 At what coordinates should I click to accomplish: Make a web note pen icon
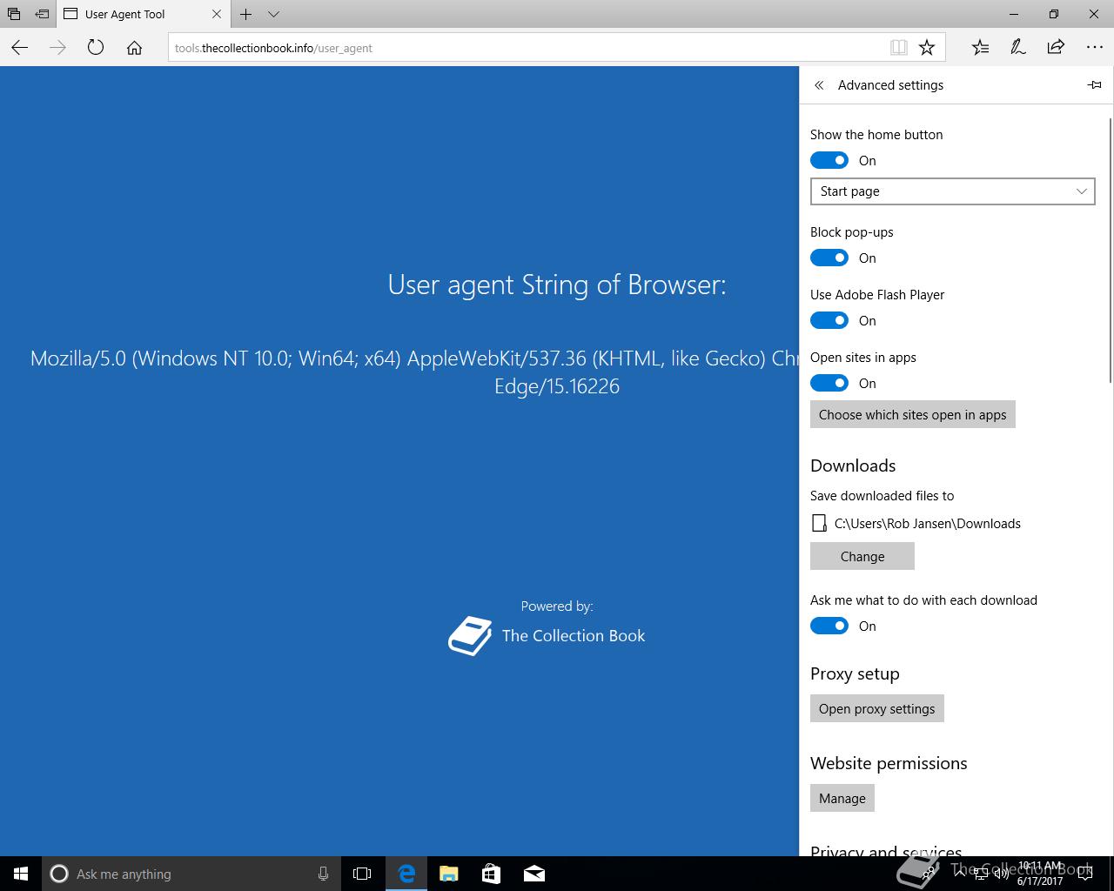(x=1017, y=48)
